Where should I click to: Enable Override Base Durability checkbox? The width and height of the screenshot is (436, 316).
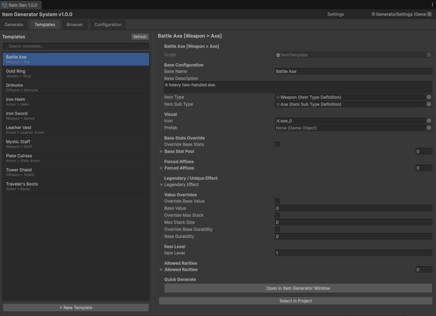[x=277, y=229]
